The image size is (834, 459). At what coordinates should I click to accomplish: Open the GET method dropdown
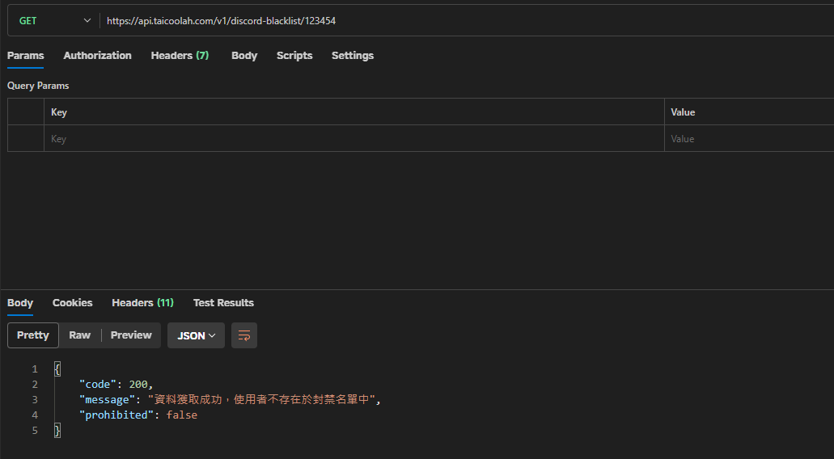point(54,21)
